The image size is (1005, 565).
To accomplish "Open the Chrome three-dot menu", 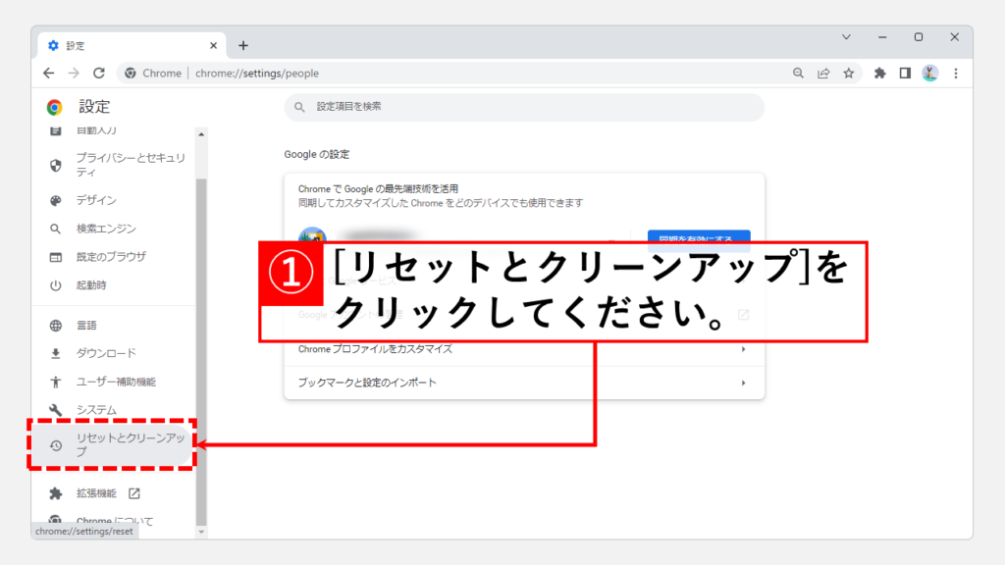I will pos(956,73).
